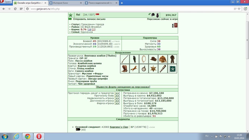The width and height of the screenshot is (249, 140).
Task: Click the cowboy cloak equipment icon
Action: point(172,59)
